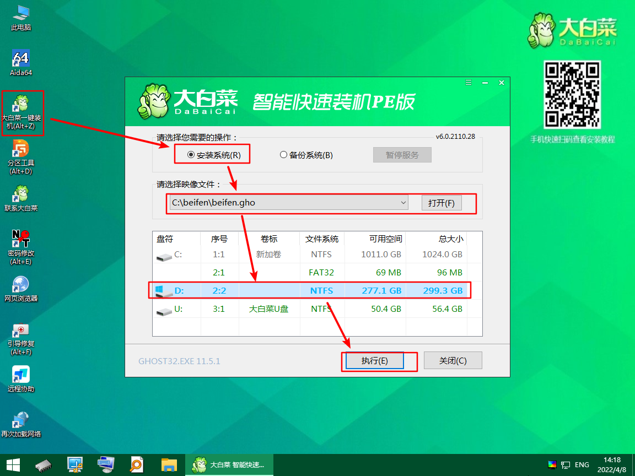The width and height of the screenshot is (635, 476).
Task: Click the 打开(F) browse button
Action: [442, 203]
